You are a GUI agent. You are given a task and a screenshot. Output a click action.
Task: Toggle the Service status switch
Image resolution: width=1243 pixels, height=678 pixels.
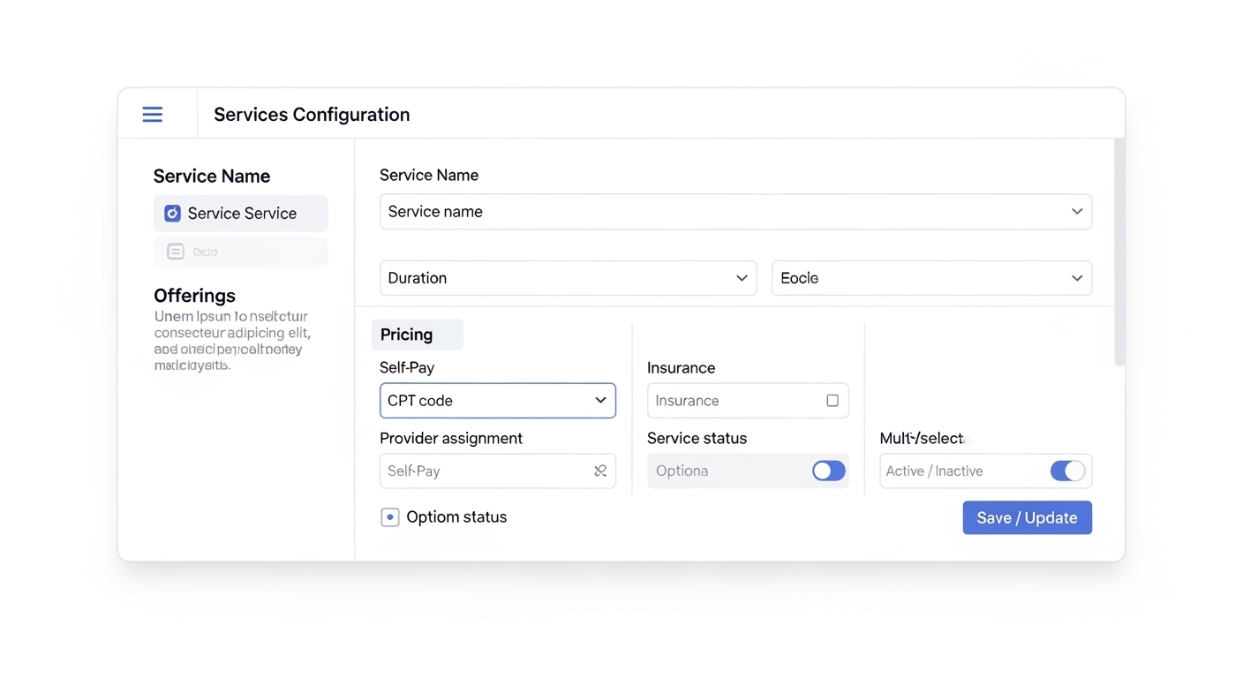click(x=828, y=471)
